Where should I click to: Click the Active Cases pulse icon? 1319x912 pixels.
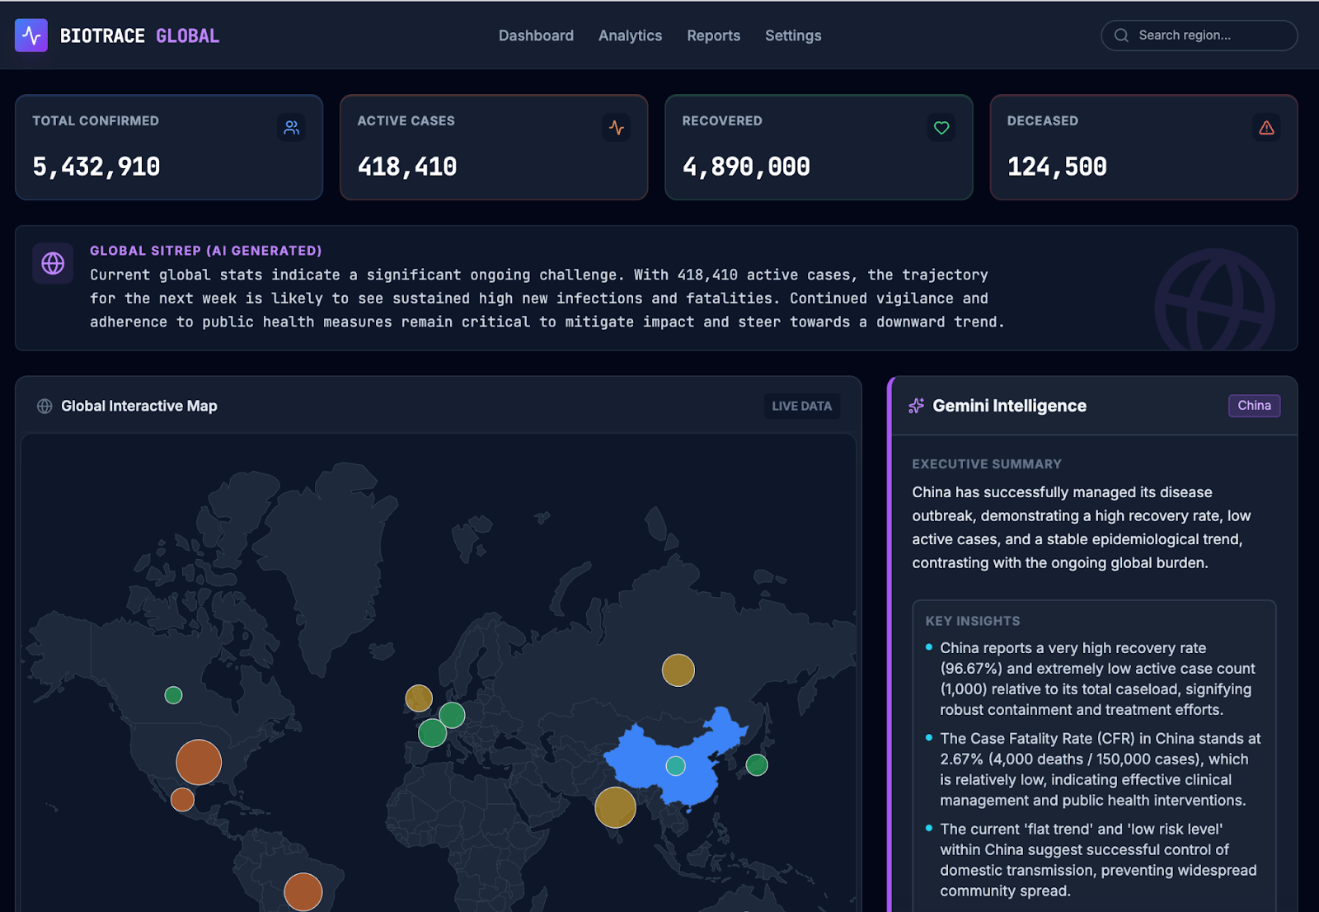[x=616, y=128]
